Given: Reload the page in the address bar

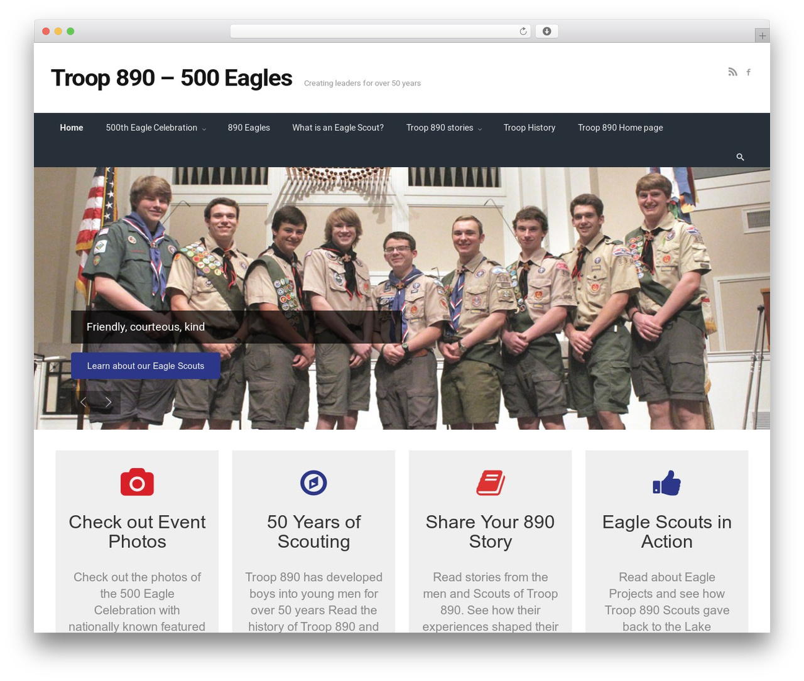Looking at the screenshot, I should (523, 31).
